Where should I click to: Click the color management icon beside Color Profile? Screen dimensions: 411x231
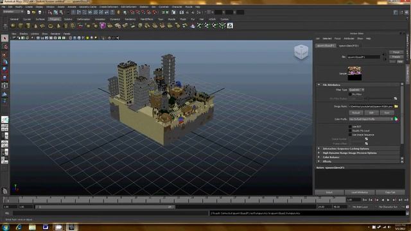point(396,119)
